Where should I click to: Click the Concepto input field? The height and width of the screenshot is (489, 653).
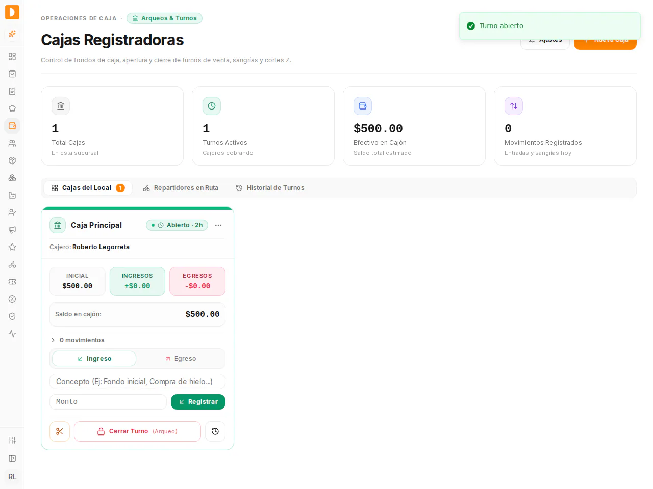click(x=137, y=382)
